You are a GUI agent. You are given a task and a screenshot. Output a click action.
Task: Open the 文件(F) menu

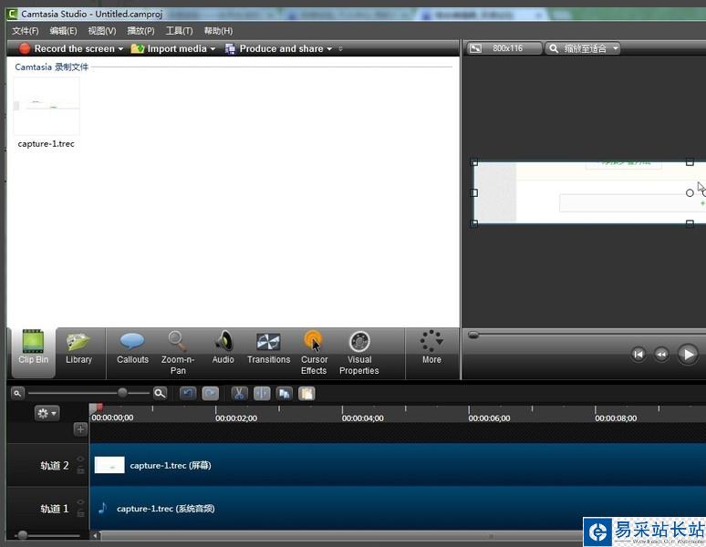(26, 31)
